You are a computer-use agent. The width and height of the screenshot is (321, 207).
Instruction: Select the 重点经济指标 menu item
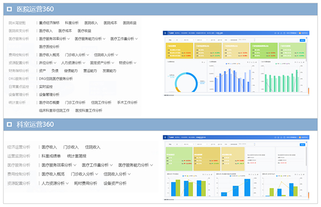click(x=49, y=22)
